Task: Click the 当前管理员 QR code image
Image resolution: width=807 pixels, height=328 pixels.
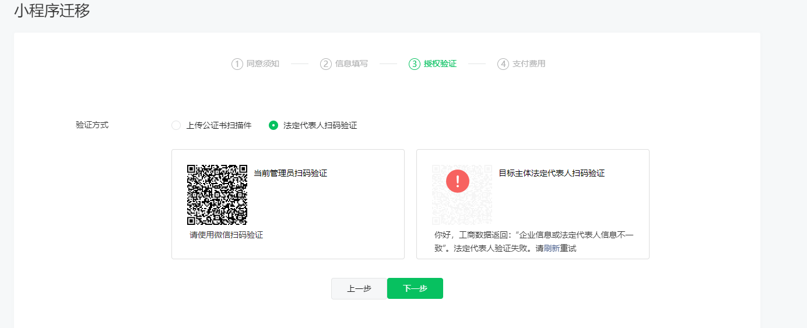Action: click(x=217, y=195)
